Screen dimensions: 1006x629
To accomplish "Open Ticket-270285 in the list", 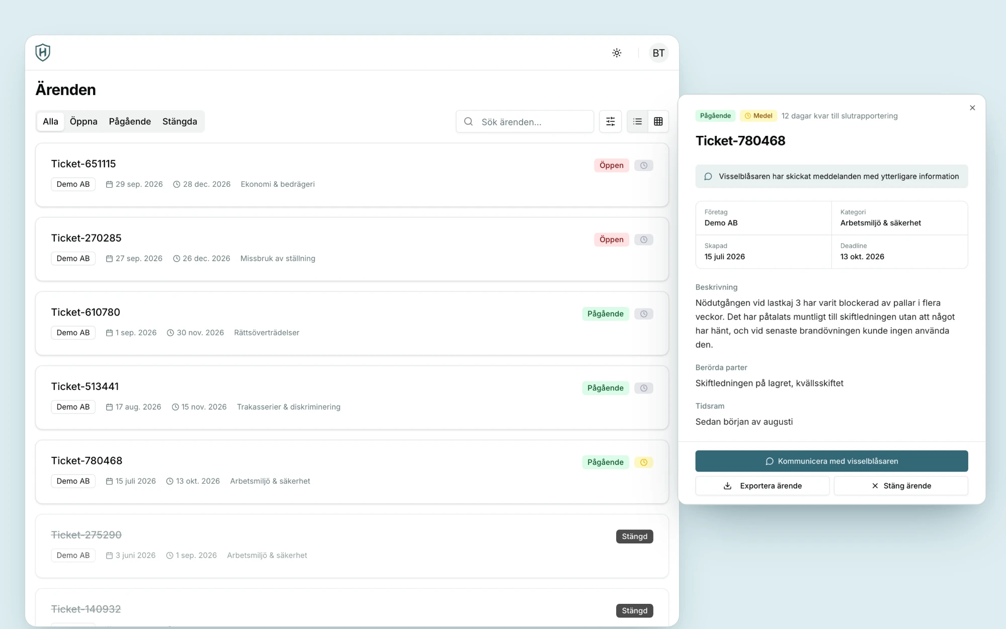I will click(x=352, y=249).
